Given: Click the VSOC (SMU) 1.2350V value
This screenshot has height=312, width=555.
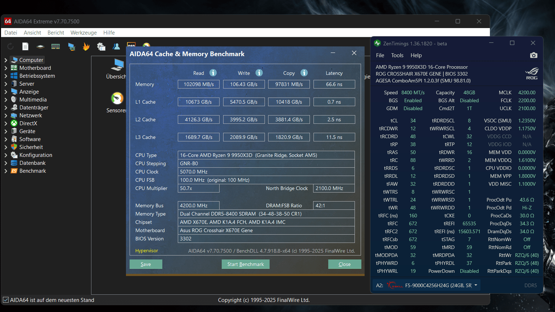Looking at the screenshot, I should coord(527,121).
